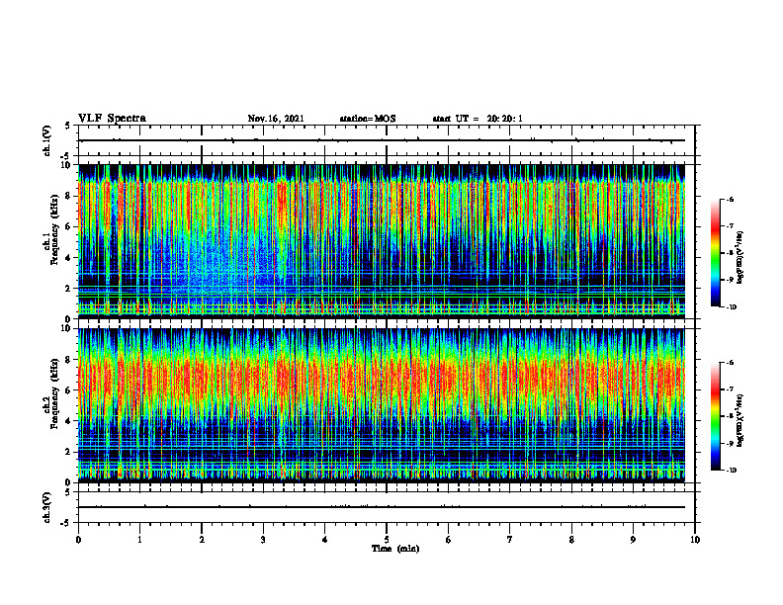Click the 'start UT = 20:20:1' label
Screen dimensions: 783x605
coord(478,119)
